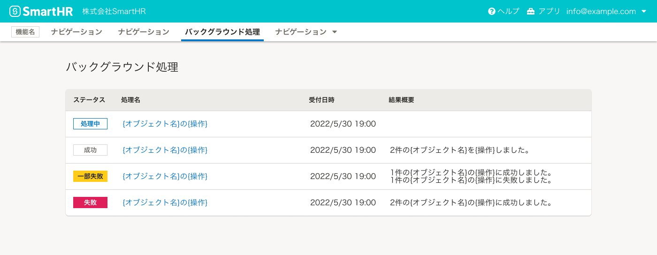Screen dimensions: 657x255
Task: Open the 失敗 row operation link
Action: click(165, 202)
